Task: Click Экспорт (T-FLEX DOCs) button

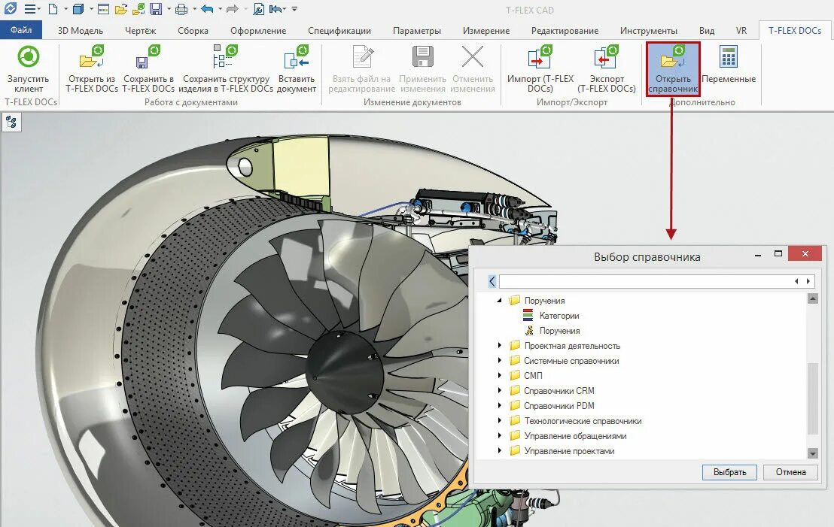Action: coord(607,69)
